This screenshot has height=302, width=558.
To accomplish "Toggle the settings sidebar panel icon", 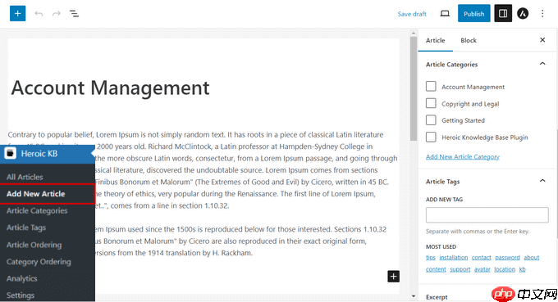I will pos(503,13).
